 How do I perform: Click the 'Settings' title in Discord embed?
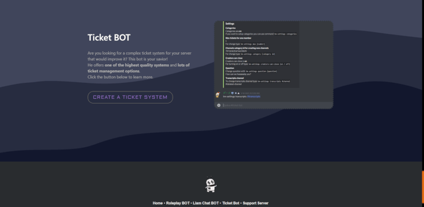pyautogui.click(x=230, y=24)
